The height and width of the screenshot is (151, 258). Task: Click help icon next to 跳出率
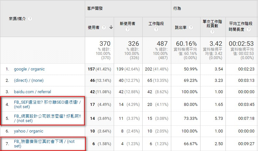click(x=191, y=28)
